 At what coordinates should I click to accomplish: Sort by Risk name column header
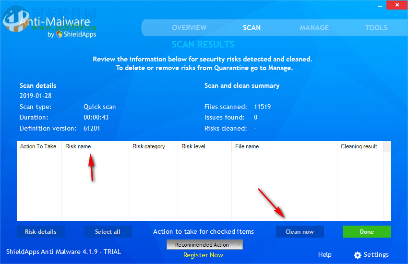(x=95, y=146)
